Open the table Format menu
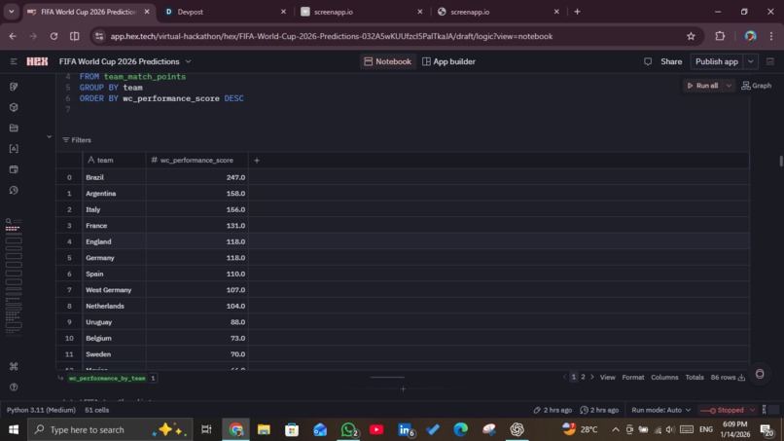 coord(633,378)
